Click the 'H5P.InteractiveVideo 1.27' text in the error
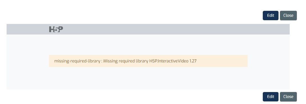 point(173,61)
